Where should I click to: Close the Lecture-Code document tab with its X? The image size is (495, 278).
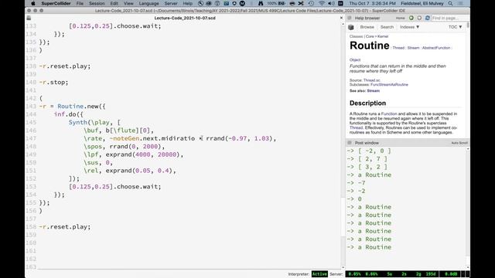pyautogui.click(x=341, y=18)
